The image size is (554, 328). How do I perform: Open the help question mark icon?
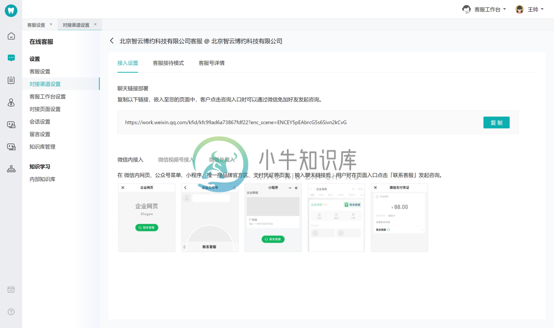11,312
